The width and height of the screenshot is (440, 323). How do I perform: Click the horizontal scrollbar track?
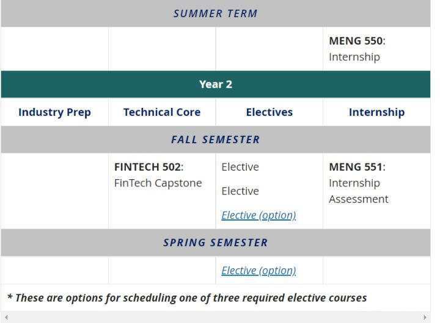pos(215,318)
